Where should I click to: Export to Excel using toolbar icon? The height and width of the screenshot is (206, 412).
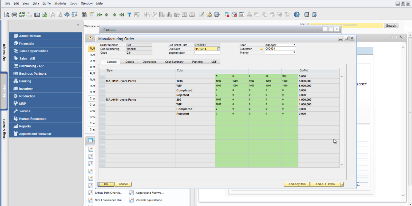44,14
